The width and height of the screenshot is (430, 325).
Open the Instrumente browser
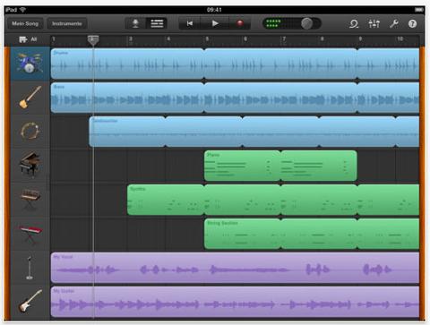tap(67, 23)
